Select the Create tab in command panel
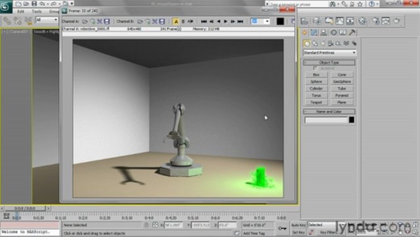Screen dimensions: 420x237 tap(304, 32)
